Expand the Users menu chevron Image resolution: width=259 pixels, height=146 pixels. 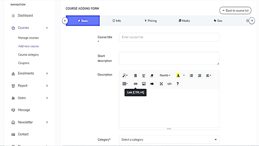coord(47,98)
